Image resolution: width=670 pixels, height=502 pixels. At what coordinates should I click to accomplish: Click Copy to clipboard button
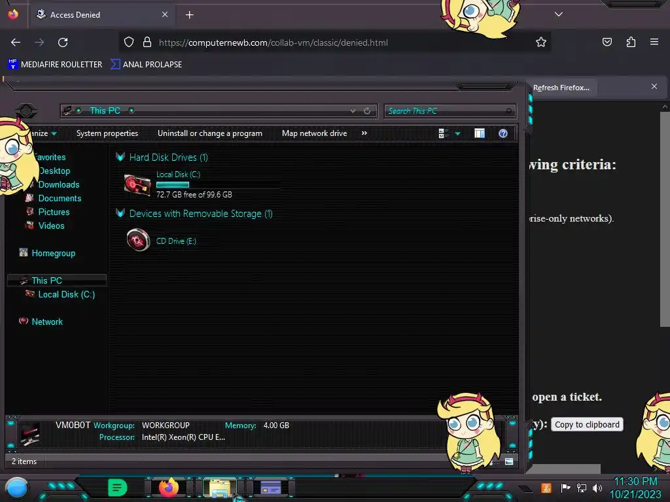tap(587, 424)
